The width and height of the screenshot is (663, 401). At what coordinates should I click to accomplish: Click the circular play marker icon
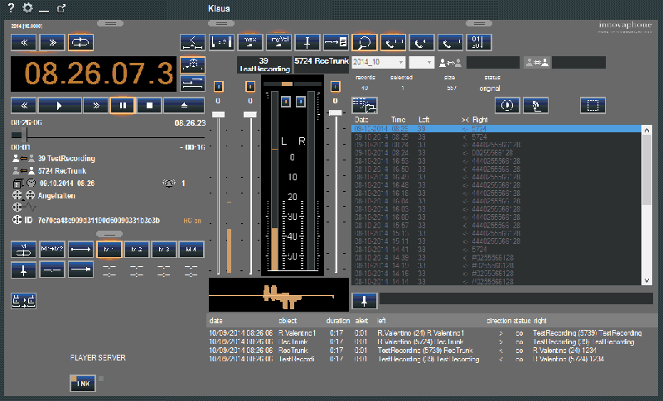coord(507,105)
